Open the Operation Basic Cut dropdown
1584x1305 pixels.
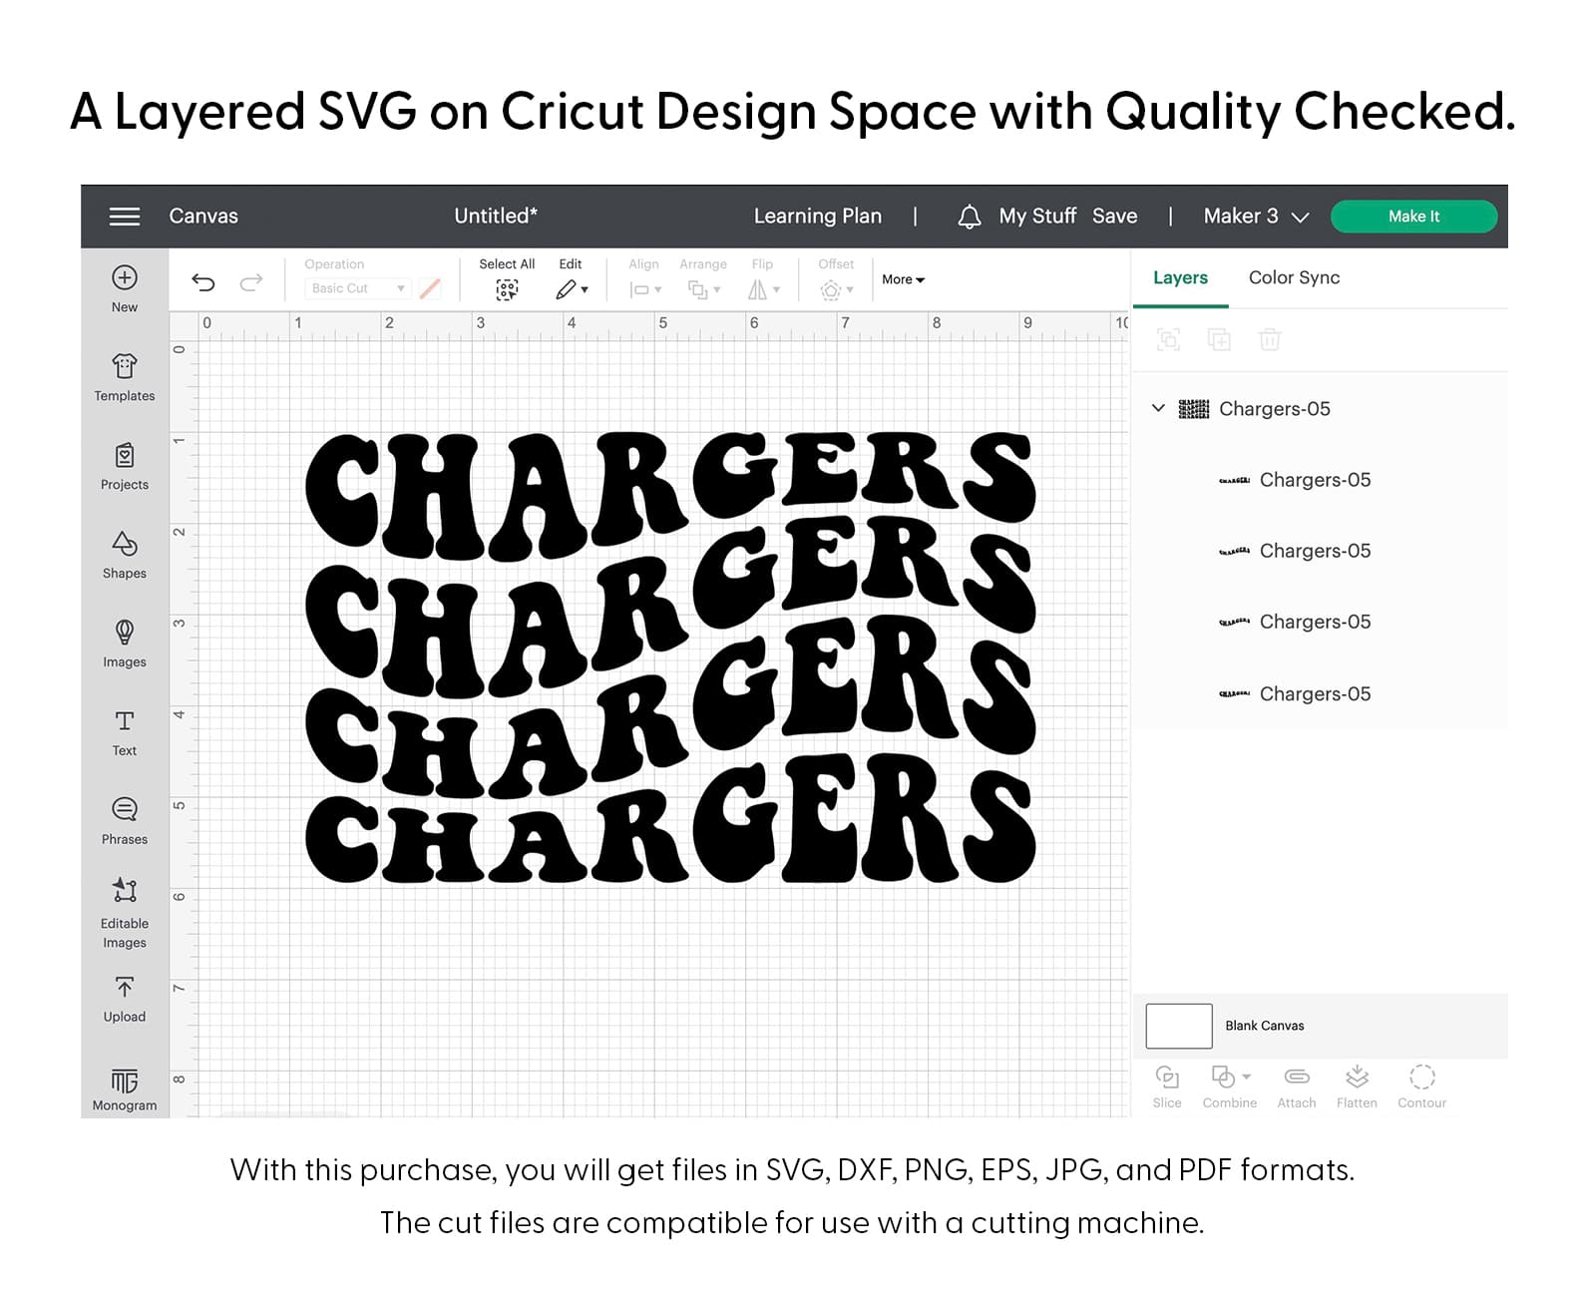click(357, 288)
